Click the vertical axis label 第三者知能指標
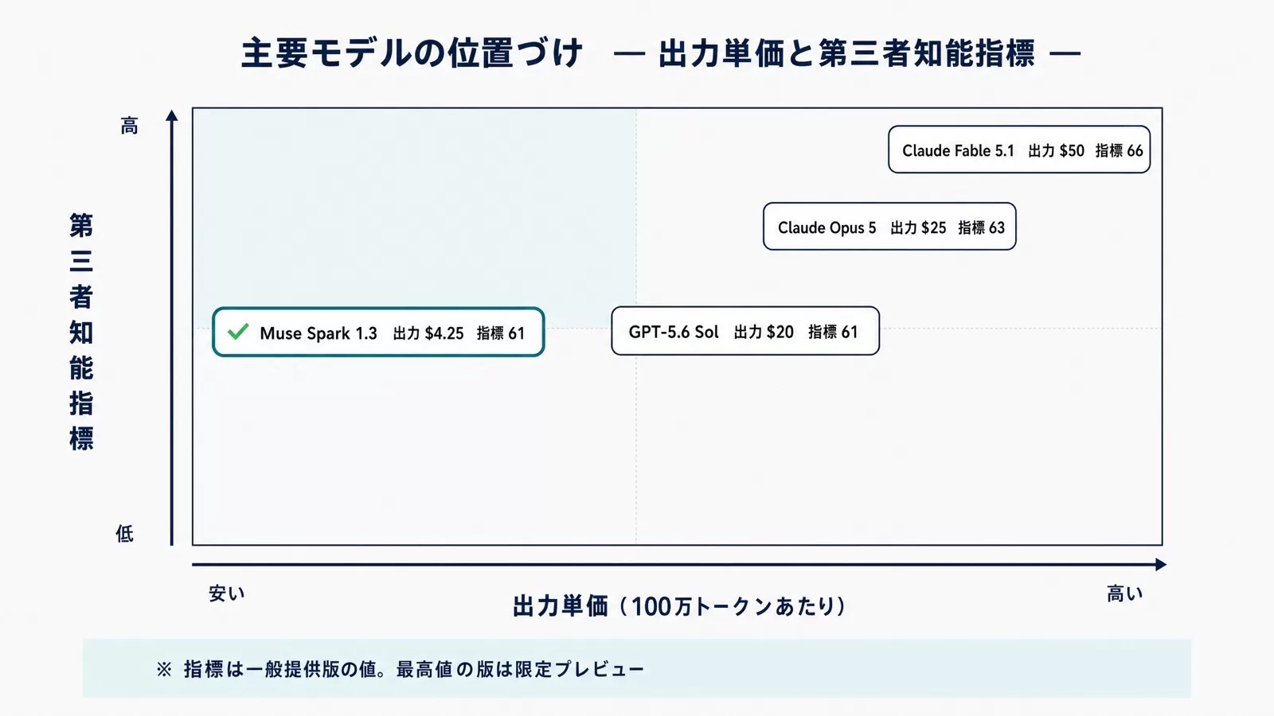Screen dimensions: 1274x716 pyautogui.click(x=81, y=332)
